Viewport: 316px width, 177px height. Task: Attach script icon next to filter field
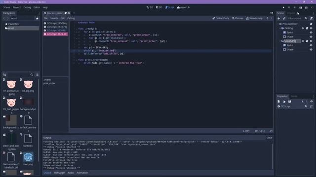[312, 19]
